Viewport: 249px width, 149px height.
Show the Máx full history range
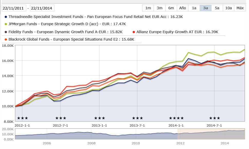240,8
